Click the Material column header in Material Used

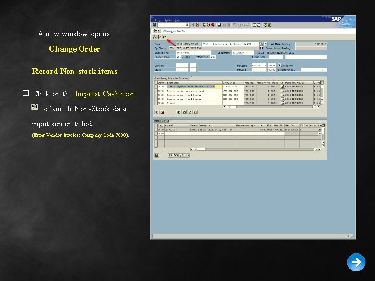click(177, 125)
